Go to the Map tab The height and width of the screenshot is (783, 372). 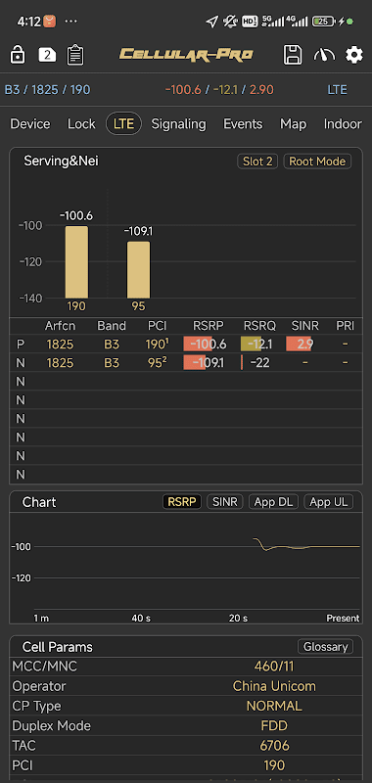click(293, 124)
